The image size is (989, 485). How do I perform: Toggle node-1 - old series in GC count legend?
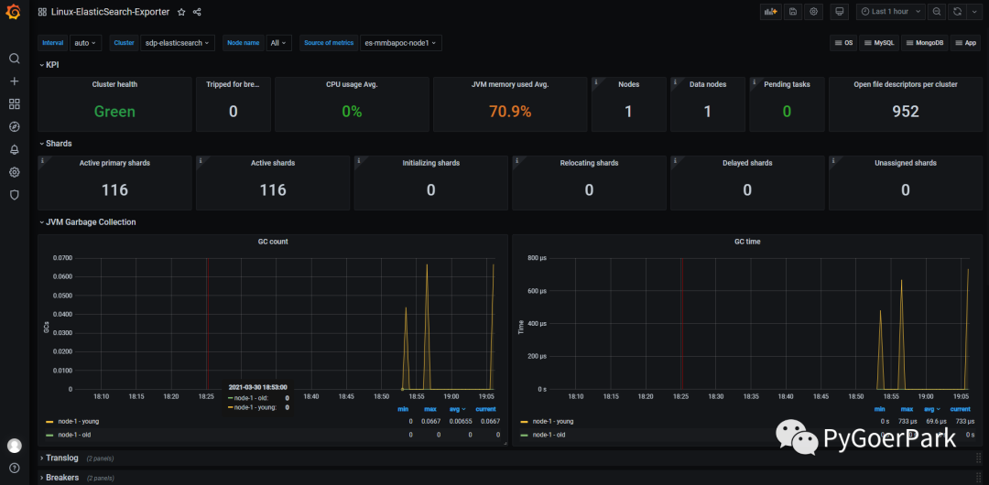tap(74, 435)
